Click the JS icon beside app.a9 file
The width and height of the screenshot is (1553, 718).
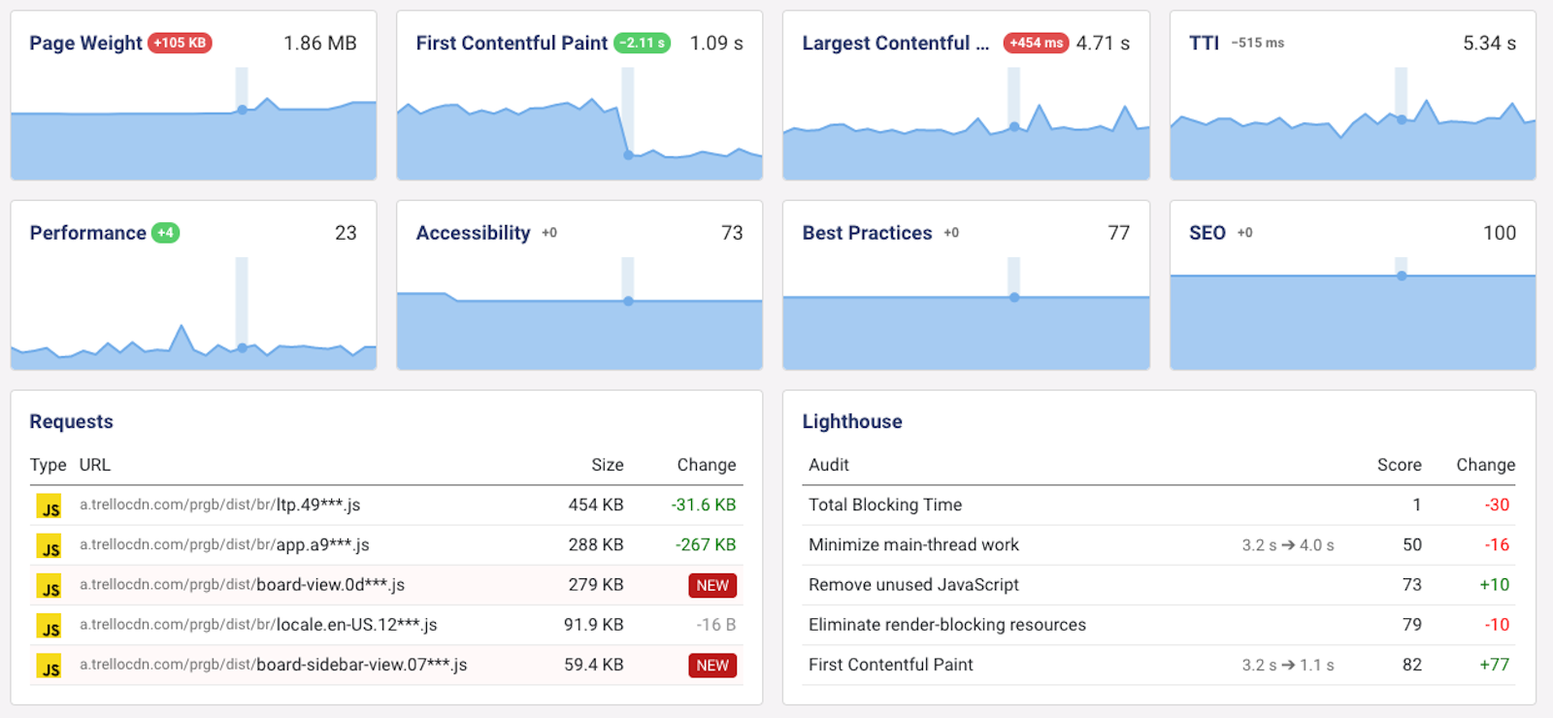[x=49, y=546]
